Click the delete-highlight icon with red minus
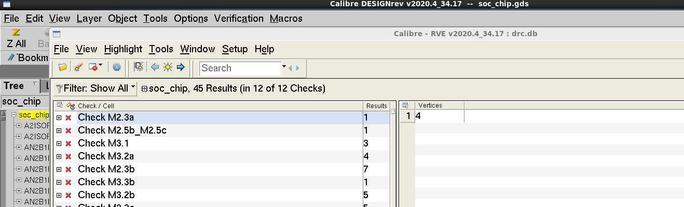Screen dimensions: 684x207 click(93, 67)
